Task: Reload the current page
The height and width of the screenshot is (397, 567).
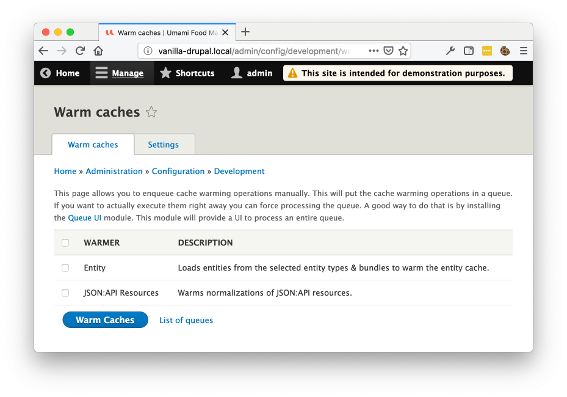Action: 80,51
